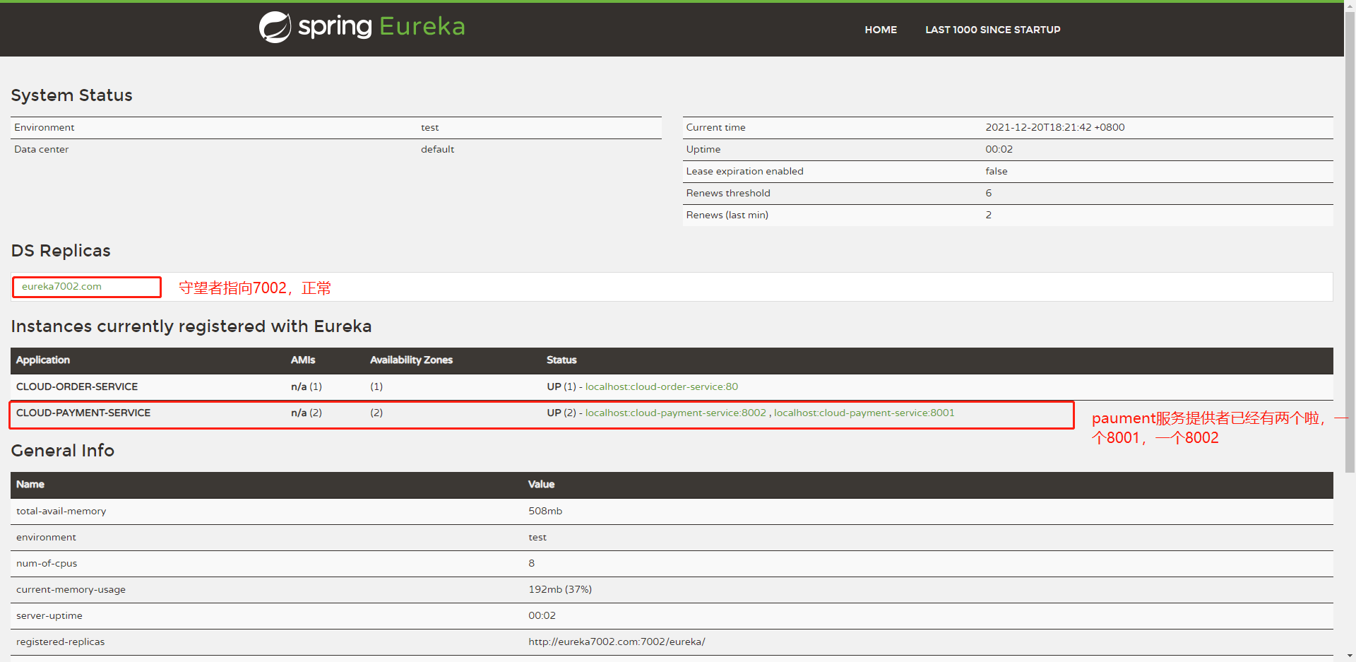Select the Uptime label
This screenshot has height=662, width=1356.
pos(703,149)
